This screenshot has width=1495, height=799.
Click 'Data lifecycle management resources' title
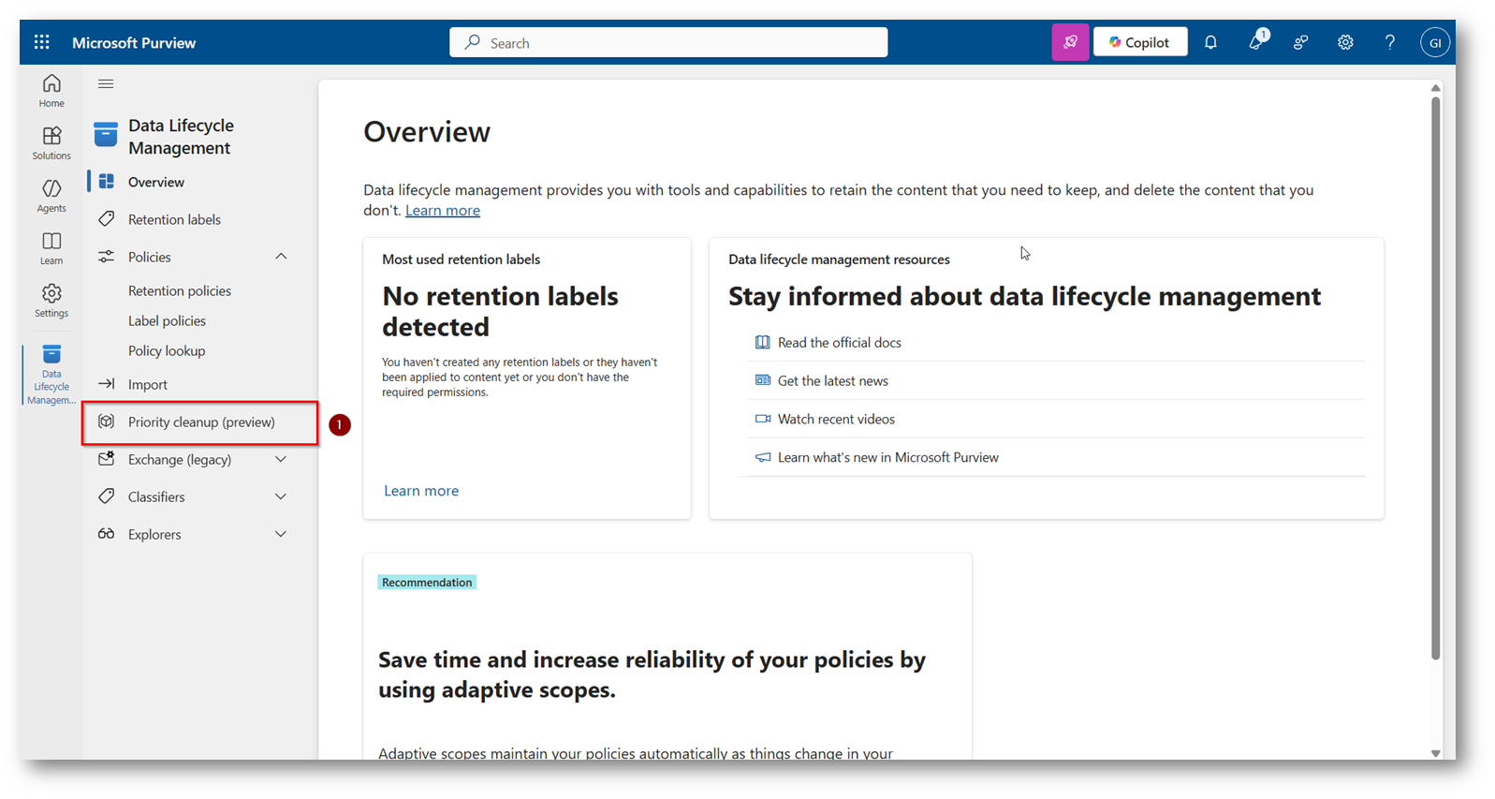[x=839, y=259]
